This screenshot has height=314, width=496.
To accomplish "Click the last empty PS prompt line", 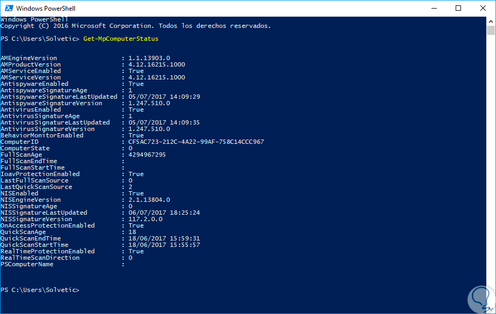I will point(40,290).
